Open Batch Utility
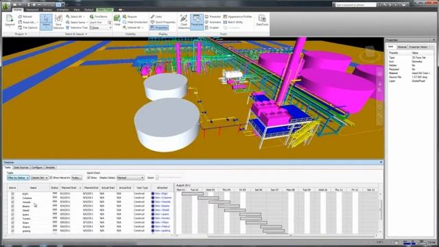The height and width of the screenshot is (247, 439). [233, 22]
